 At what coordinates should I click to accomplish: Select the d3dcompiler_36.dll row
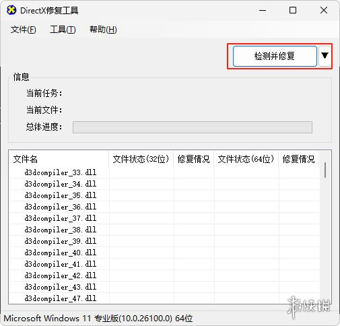click(164, 207)
